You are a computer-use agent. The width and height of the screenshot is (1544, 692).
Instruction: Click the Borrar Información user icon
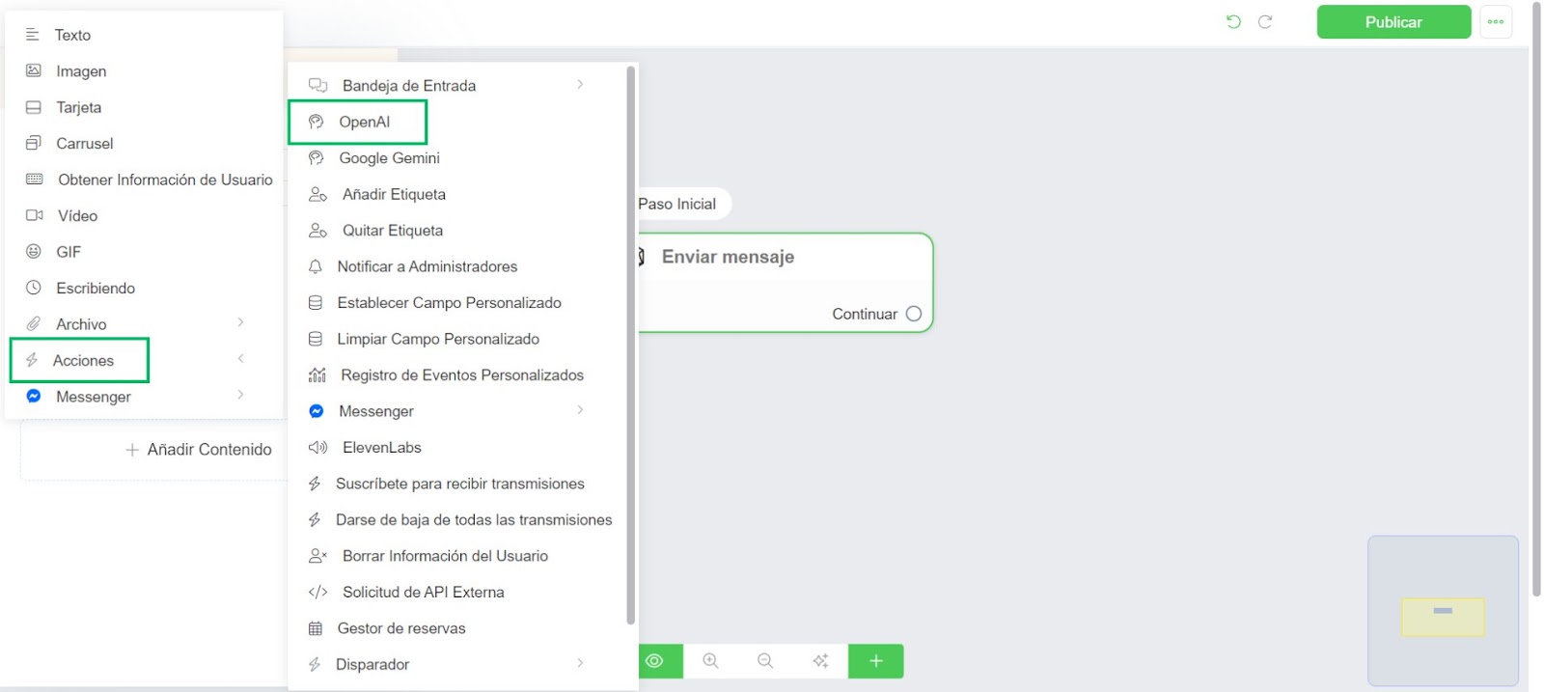[317, 556]
